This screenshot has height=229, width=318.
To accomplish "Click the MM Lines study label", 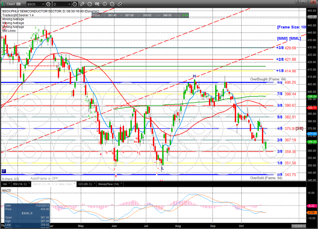I will [x=9, y=31].
